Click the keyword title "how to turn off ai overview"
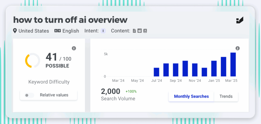The image size is (261, 124). click(70, 20)
